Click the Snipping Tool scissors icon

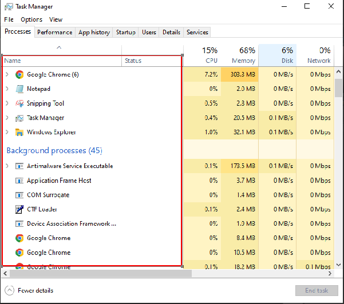(x=19, y=103)
